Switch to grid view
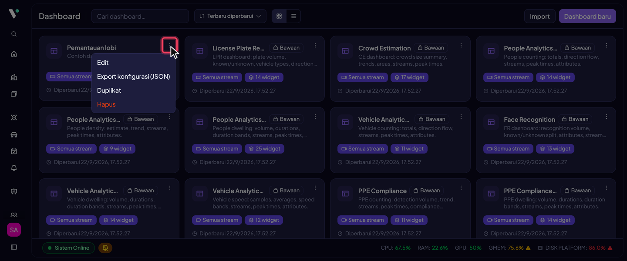 (x=279, y=16)
